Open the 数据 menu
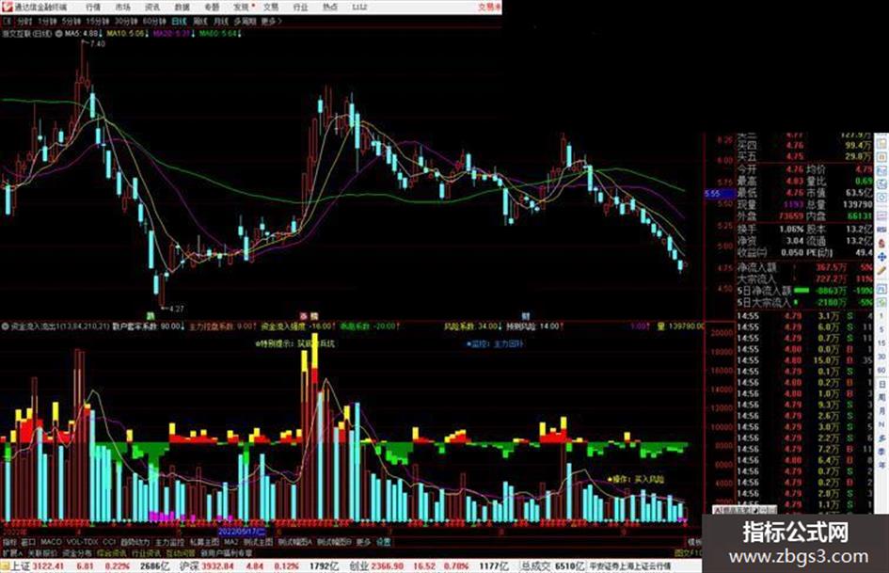This screenshot has height=573, width=889. pos(182,7)
